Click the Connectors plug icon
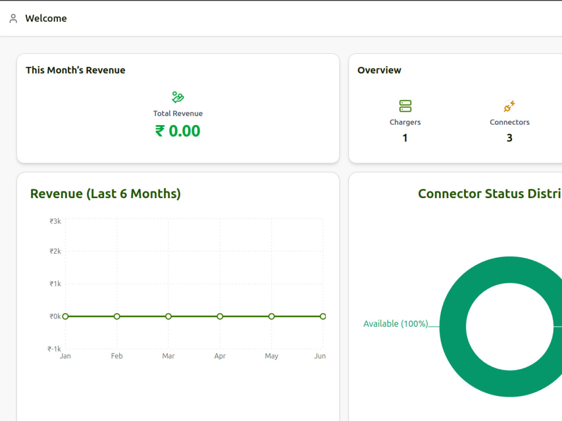This screenshot has height=421, width=562. [x=509, y=106]
